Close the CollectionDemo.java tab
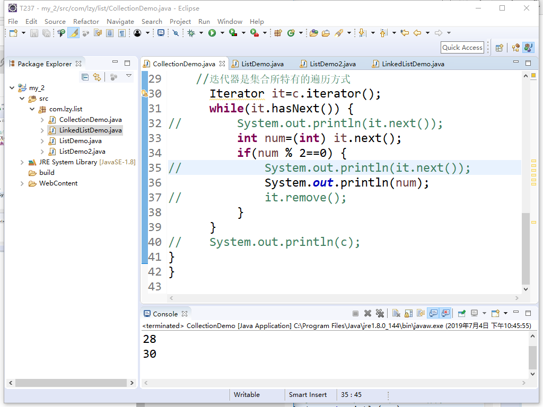543x407 pixels. point(222,64)
